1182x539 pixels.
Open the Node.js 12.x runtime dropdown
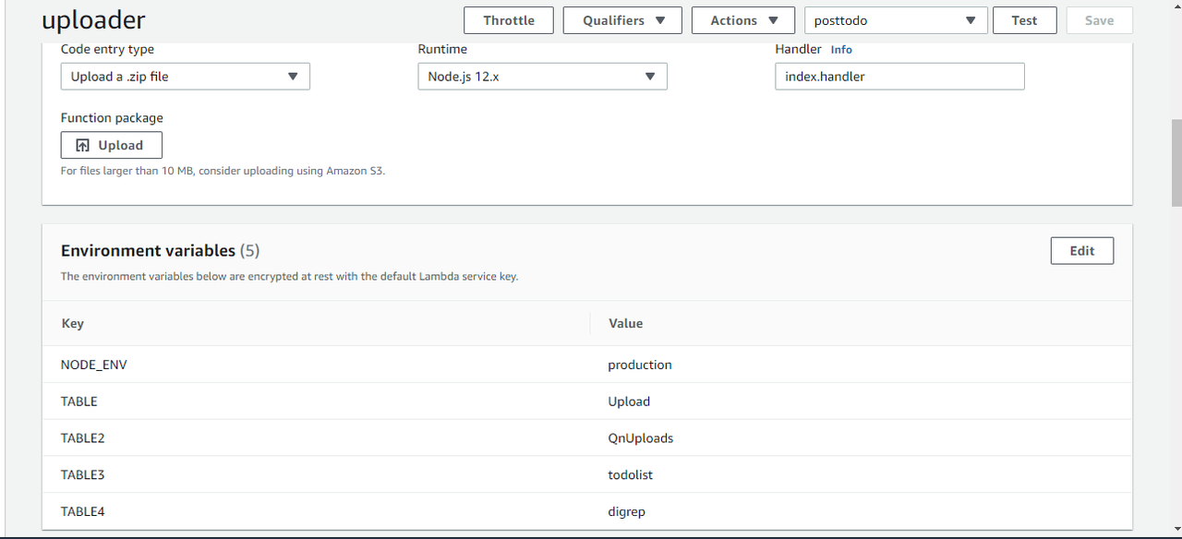click(x=542, y=77)
